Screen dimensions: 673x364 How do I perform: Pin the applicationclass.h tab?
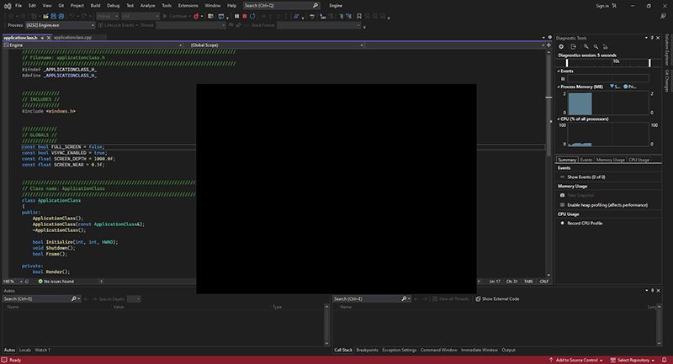tap(40, 38)
